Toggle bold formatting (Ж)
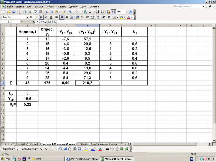 coord(41,17)
